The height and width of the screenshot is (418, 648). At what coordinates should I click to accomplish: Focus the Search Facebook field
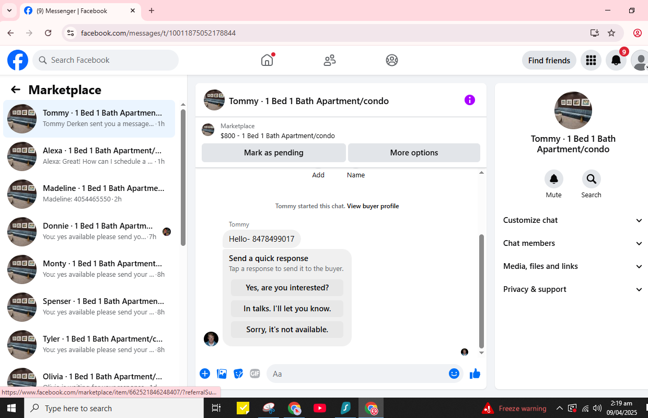(106, 60)
